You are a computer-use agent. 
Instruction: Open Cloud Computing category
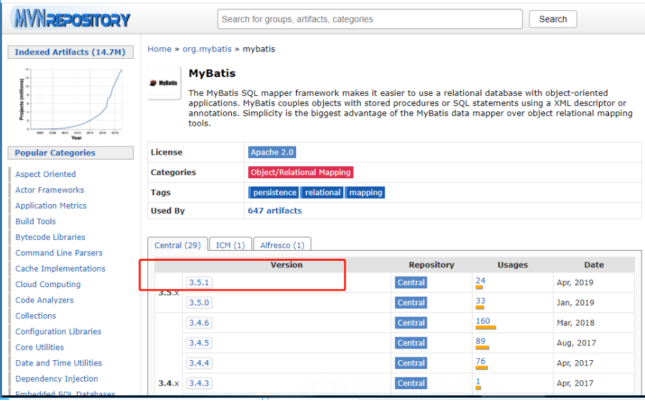pos(48,284)
